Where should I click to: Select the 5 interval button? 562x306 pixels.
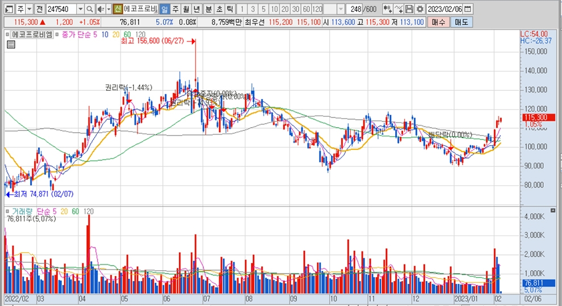coord(263,9)
